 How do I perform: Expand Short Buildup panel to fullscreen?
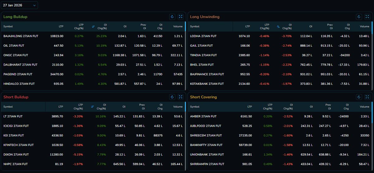pyautogui.click(x=181, y=97)
